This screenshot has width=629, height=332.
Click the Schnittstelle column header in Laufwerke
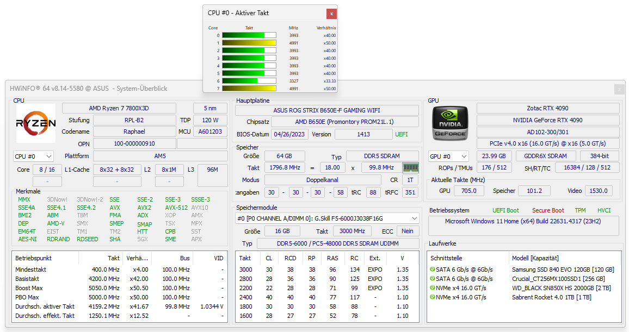click(468, 258)
